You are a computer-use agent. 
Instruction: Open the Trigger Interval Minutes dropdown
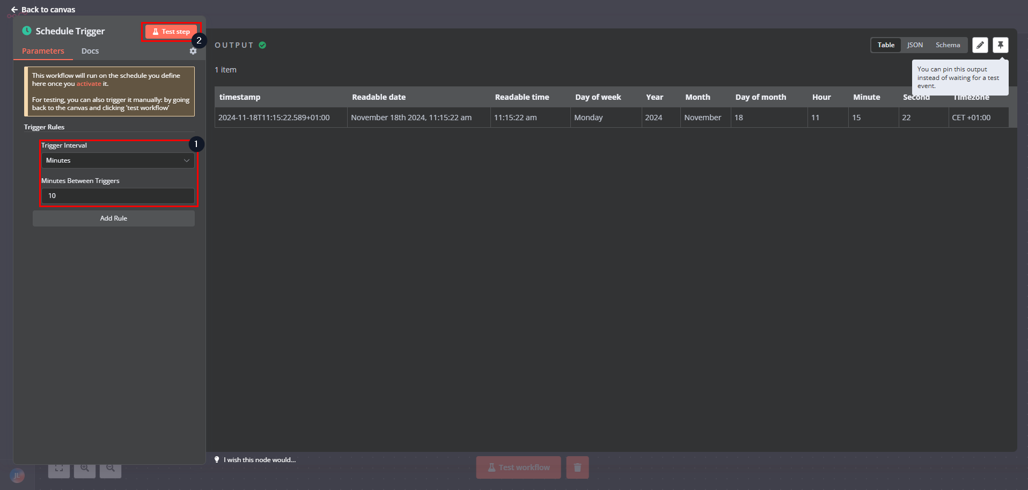tap(118, 160)
